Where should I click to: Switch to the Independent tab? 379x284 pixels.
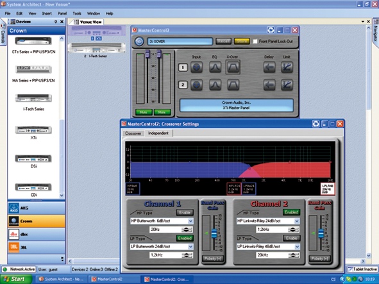coord(158,133)
